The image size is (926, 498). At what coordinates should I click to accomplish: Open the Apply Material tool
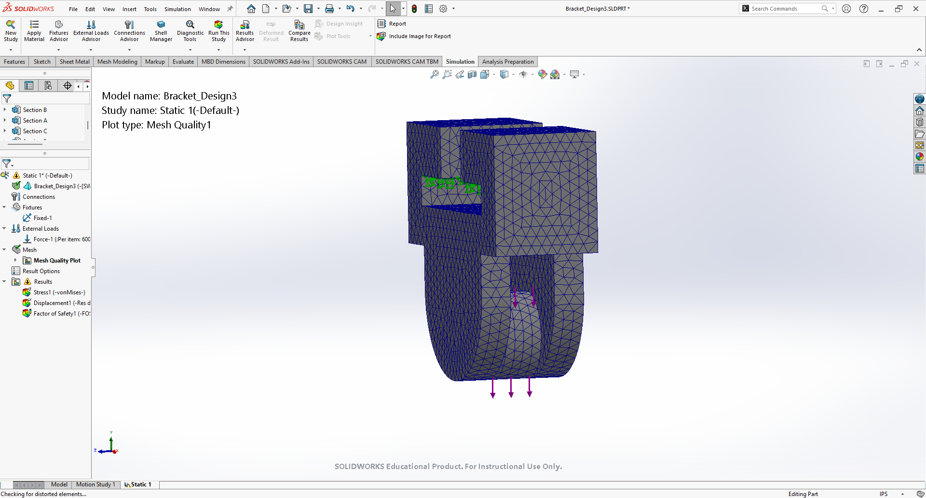pos(34,31)
